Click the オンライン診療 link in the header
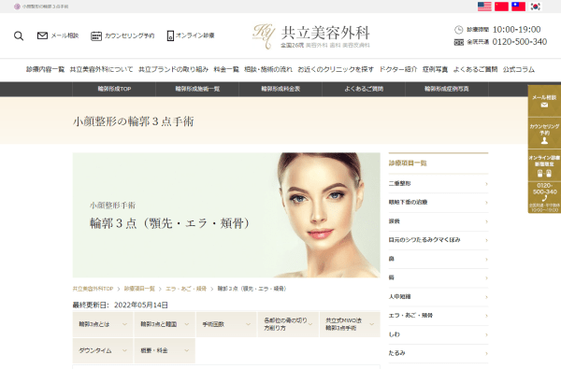 click(x=195, y=35)
